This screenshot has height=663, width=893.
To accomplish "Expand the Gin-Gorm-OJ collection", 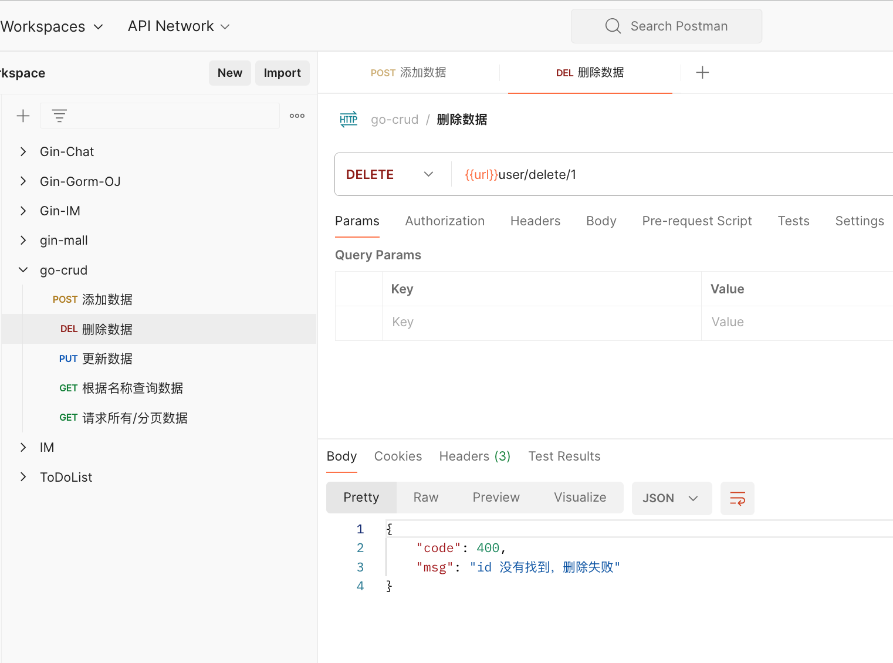I will tap(23, 181).
